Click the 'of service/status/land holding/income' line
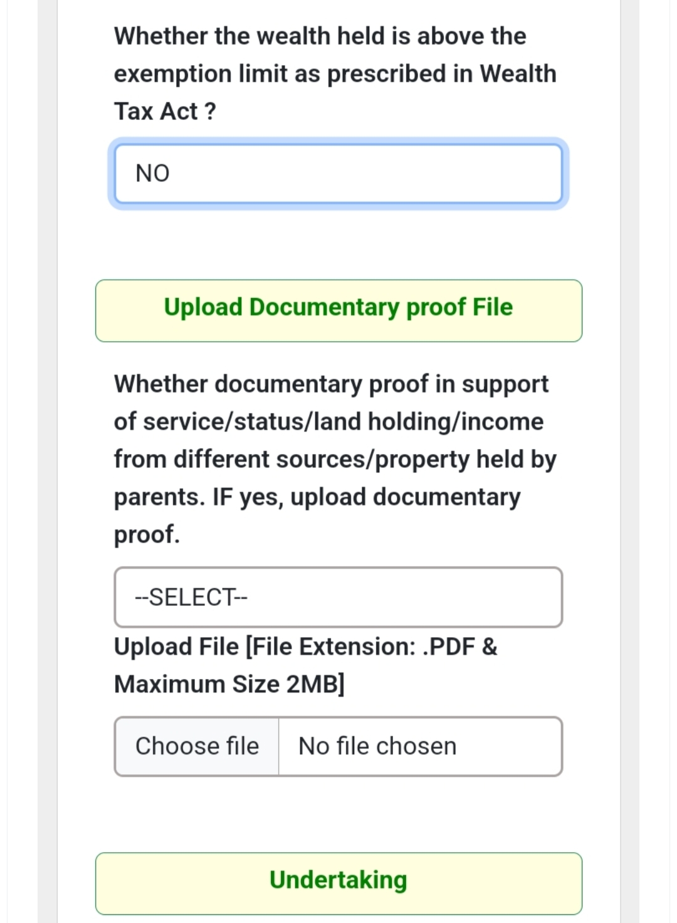Viewport: 677px width, 923px height. point(328,421)
